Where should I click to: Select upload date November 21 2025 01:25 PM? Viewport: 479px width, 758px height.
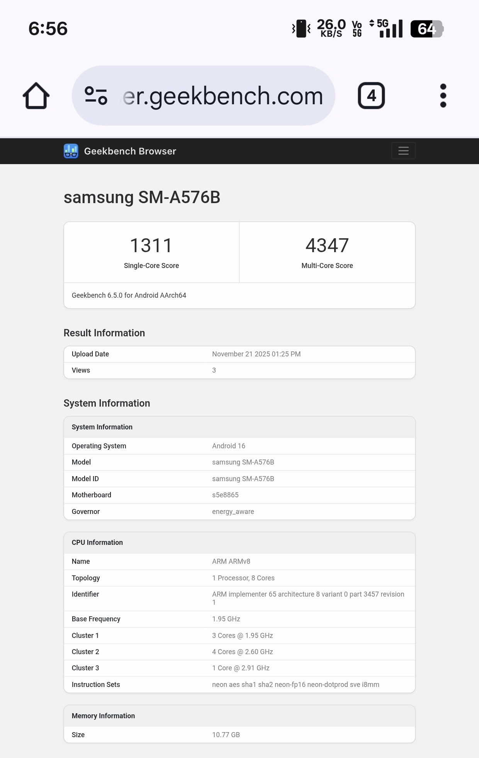coord(256,354)
